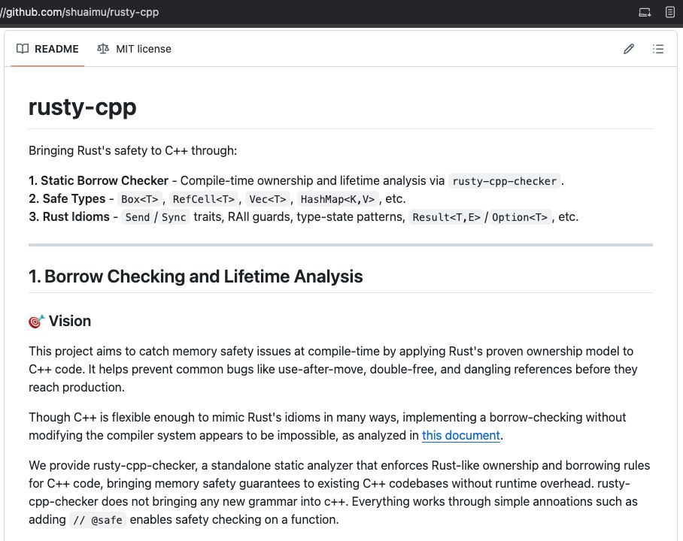Image resolution: width=683 pixels, height=541 pixels.
Task: Click the github.com/shuaimu/rusty-cpp address bar
Action: [x=83, y=13]
